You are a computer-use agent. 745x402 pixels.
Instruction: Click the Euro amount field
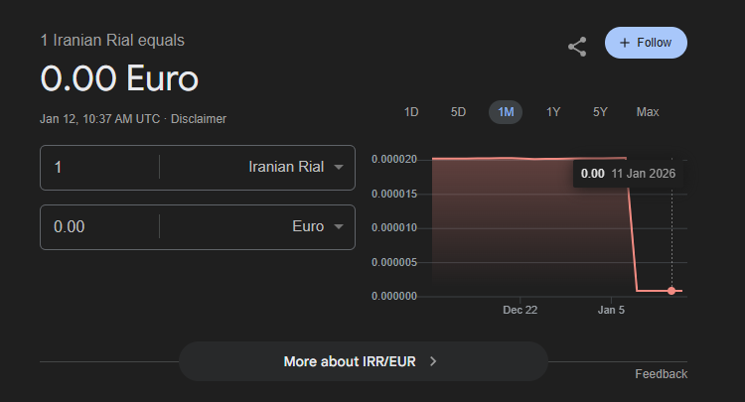pyautogui.click(x=99, y=227)
